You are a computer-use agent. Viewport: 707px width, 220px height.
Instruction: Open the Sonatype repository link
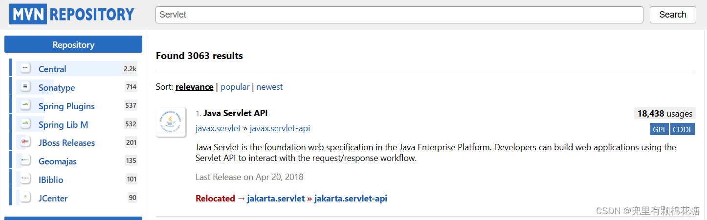[57, 88]
